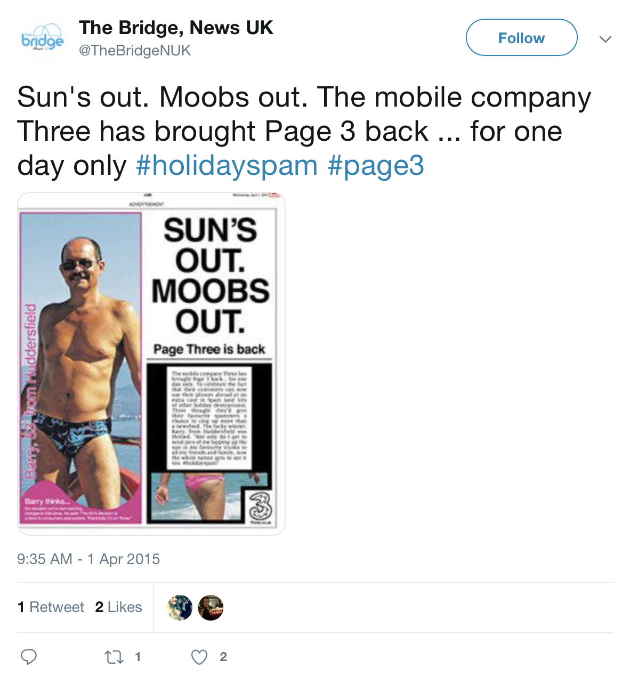View the second liker's profile avatar
The width and height of the screenshot is (630, 692).
pos(211,608)
